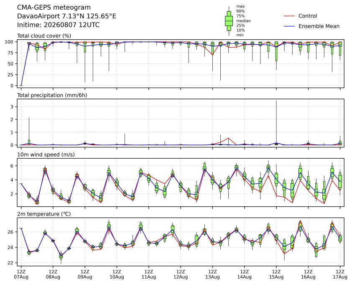Click the '12Z 15Aug' x-axis label
This screenshot has height=284, width=352.
276,274
